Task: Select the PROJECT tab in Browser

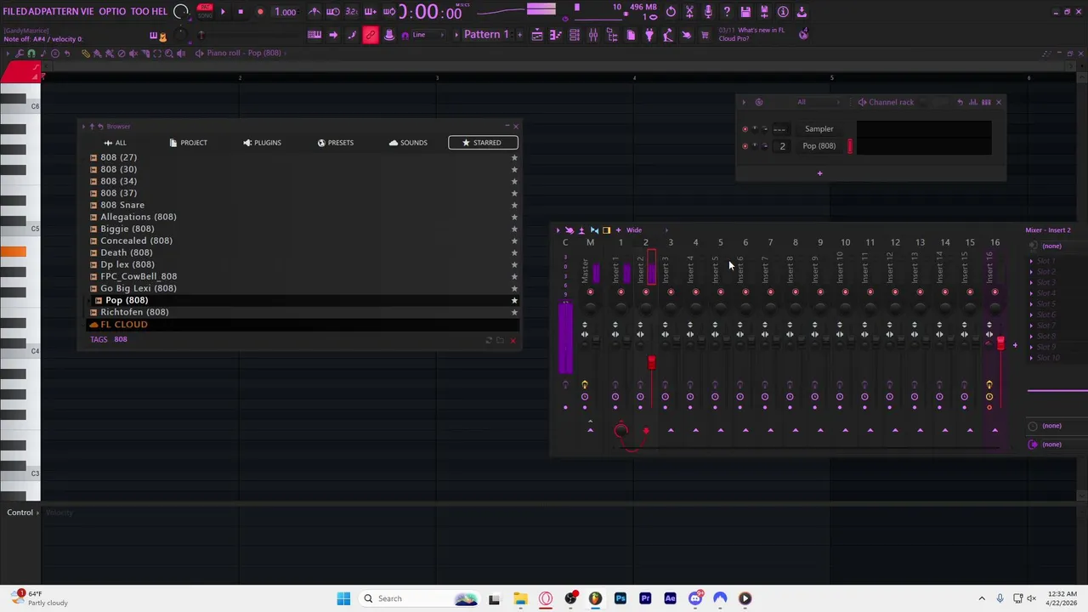Action: click(x=188, y=143)
